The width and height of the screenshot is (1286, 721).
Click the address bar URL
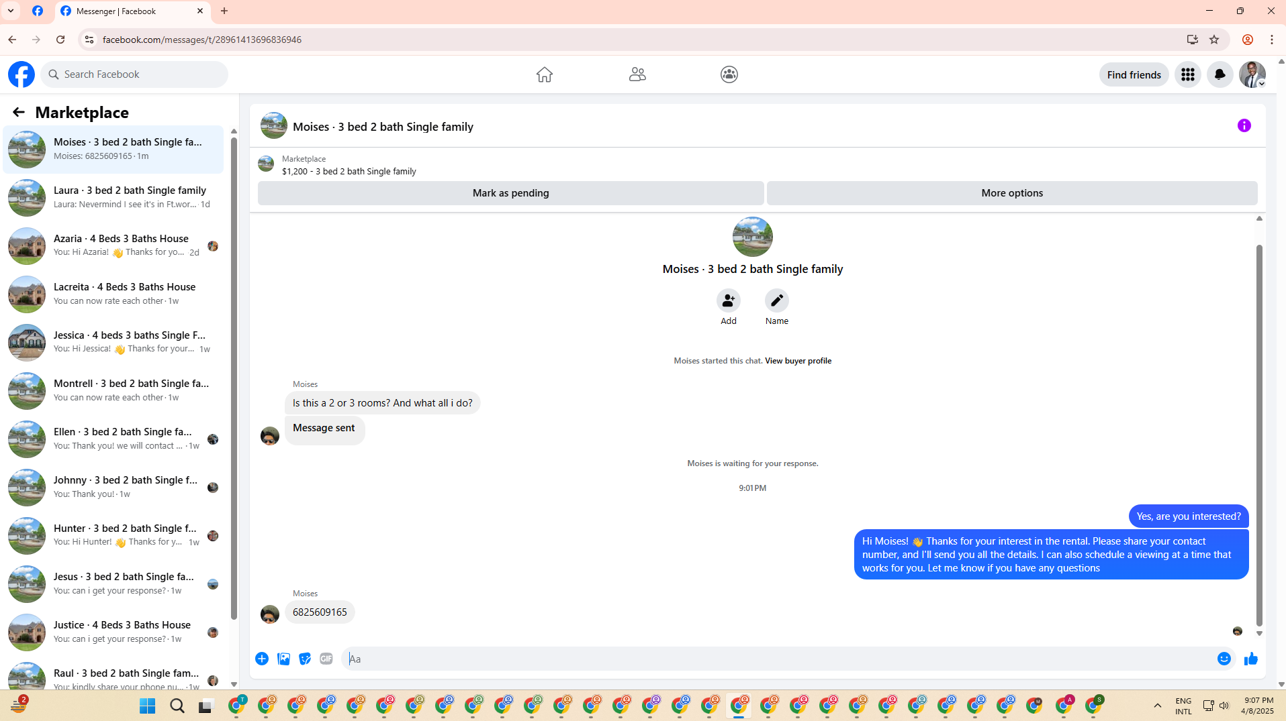click(201, 40)
